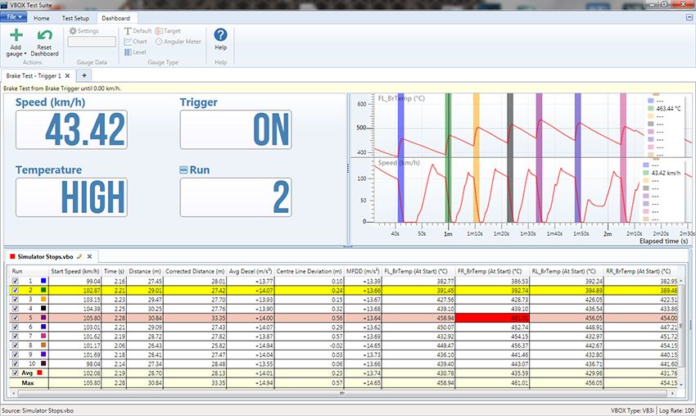Collapse the ribbon with top-right arrow
Screen dimensions: 696x416
pos(689,17)
